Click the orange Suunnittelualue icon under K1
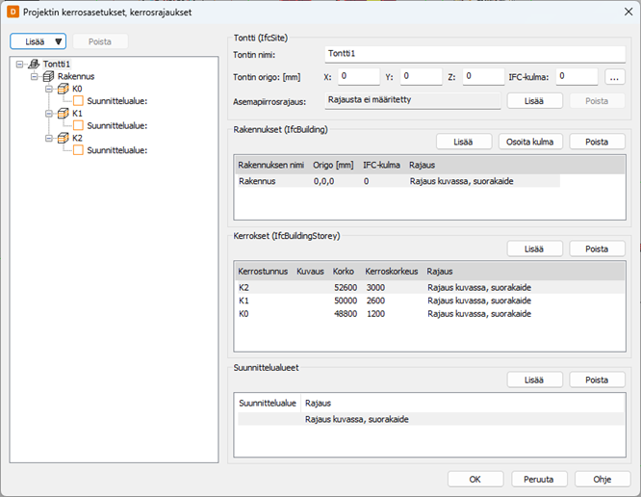 tap(79, 126)
